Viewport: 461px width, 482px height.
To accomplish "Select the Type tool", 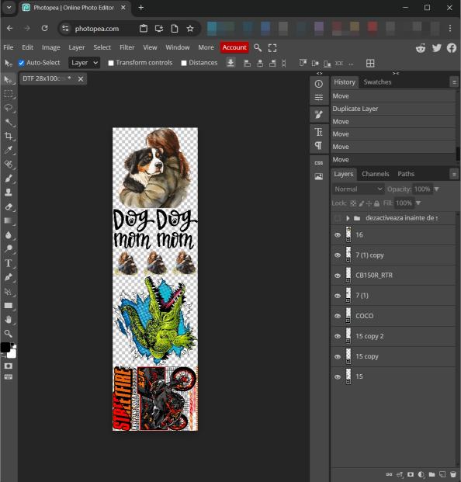I will pos(9,263).
